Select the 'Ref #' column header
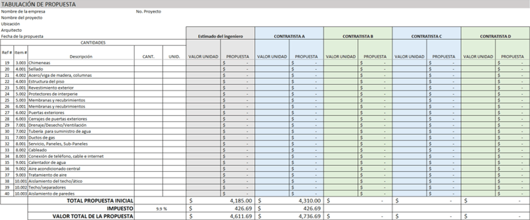Screen dimensions: 530x220 (7, 53)
